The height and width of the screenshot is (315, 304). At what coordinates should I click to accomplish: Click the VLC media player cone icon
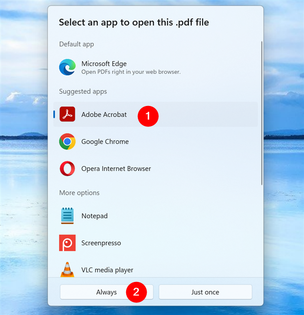point(67,270)
